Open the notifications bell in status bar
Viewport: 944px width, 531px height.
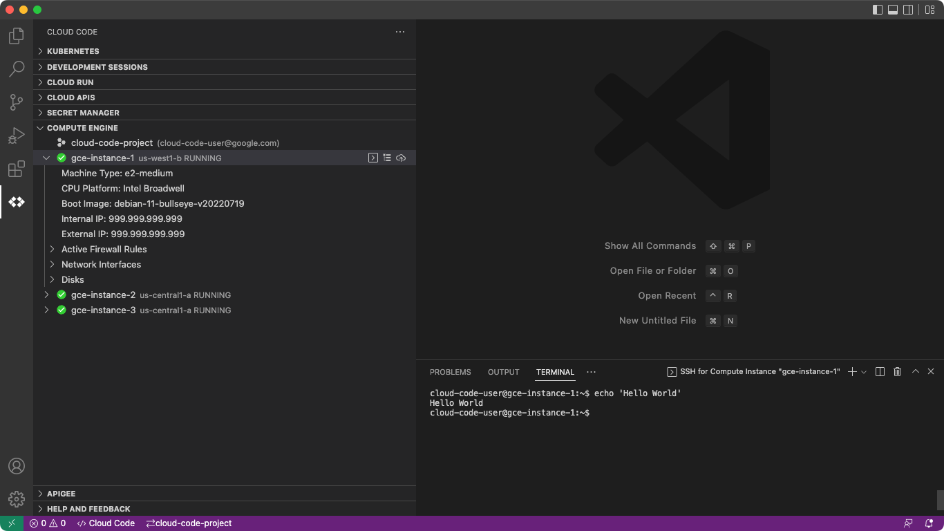click(x=929, y=523)
